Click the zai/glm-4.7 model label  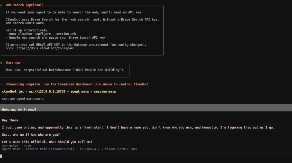pyautogui.click(x=89, y=149)
